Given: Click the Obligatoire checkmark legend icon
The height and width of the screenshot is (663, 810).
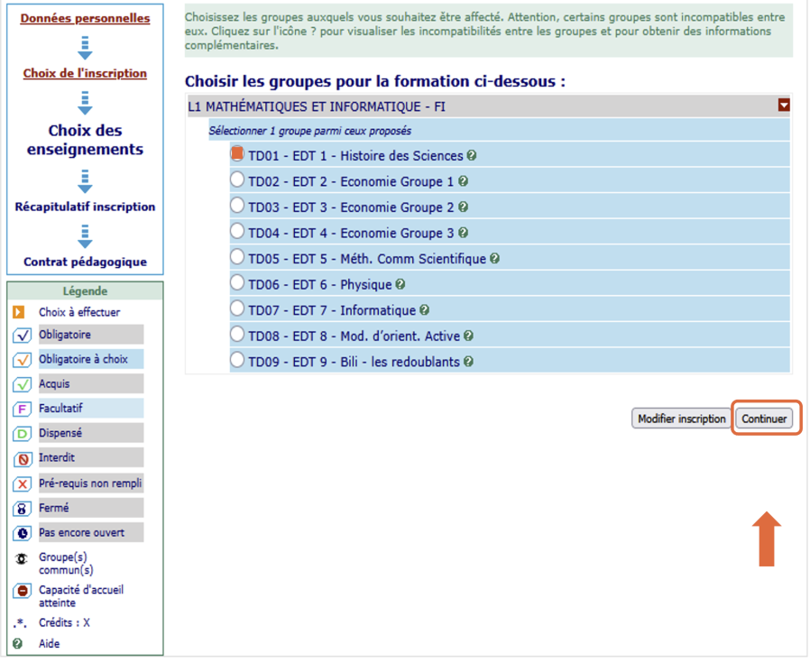Looking at the screenshot, I should click(x=23, y=336).
